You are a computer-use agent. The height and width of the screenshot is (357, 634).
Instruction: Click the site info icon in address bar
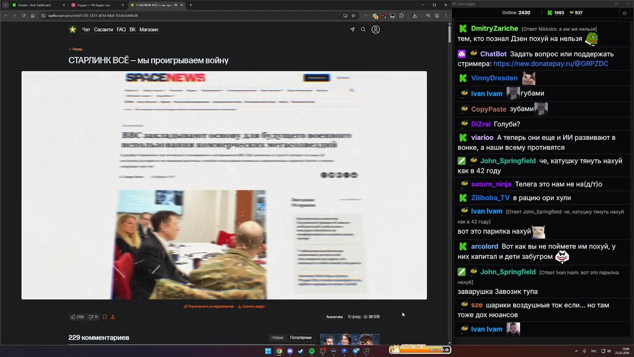(43, 15)
